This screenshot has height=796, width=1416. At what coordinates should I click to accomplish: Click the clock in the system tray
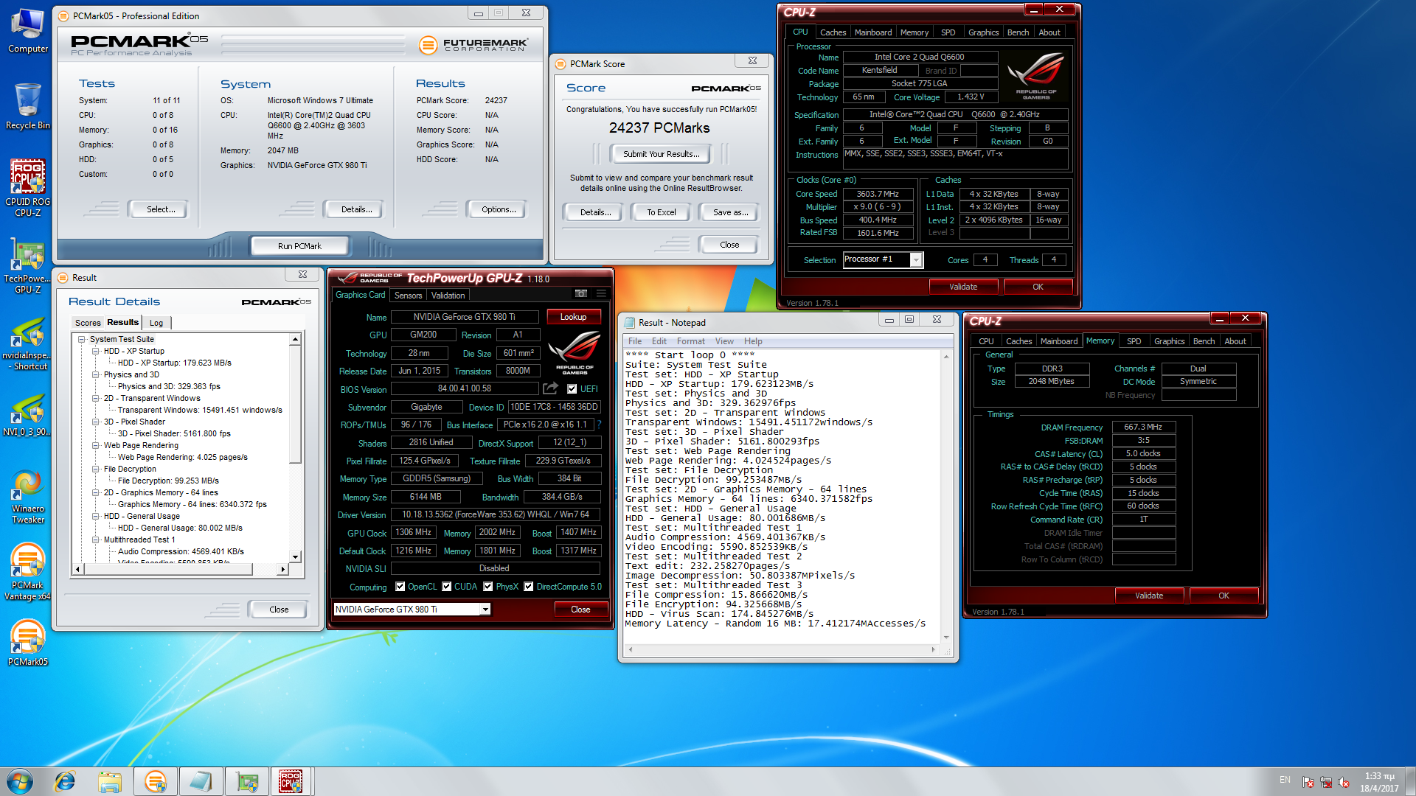coord(1379,782)
